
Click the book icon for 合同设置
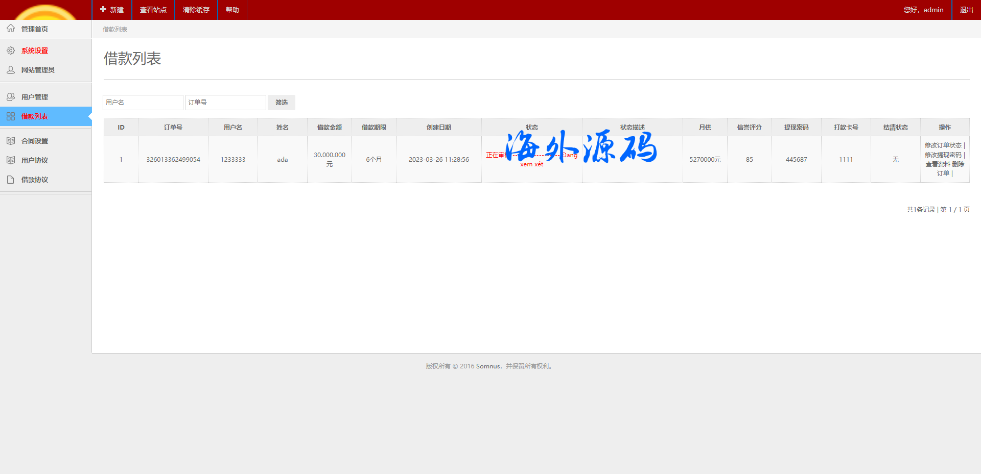pos(11,141)
